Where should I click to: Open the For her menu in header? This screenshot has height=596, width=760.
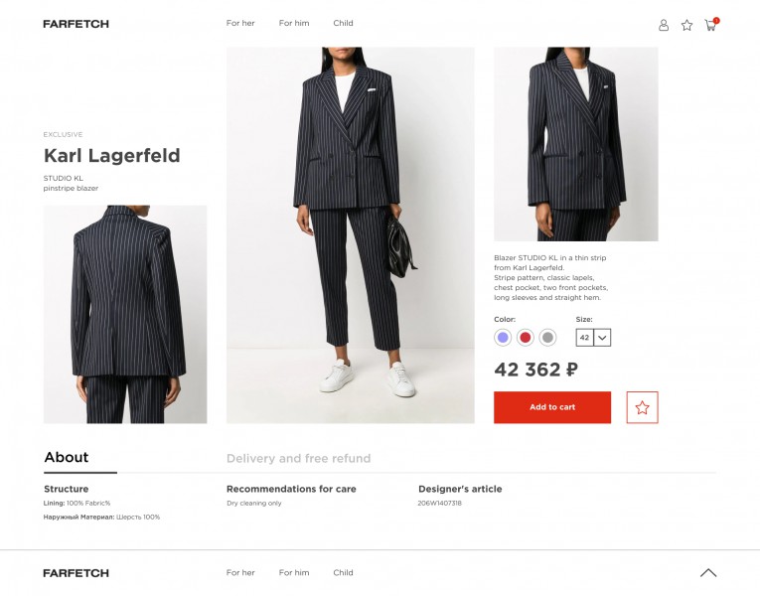(x=240, y=23)
